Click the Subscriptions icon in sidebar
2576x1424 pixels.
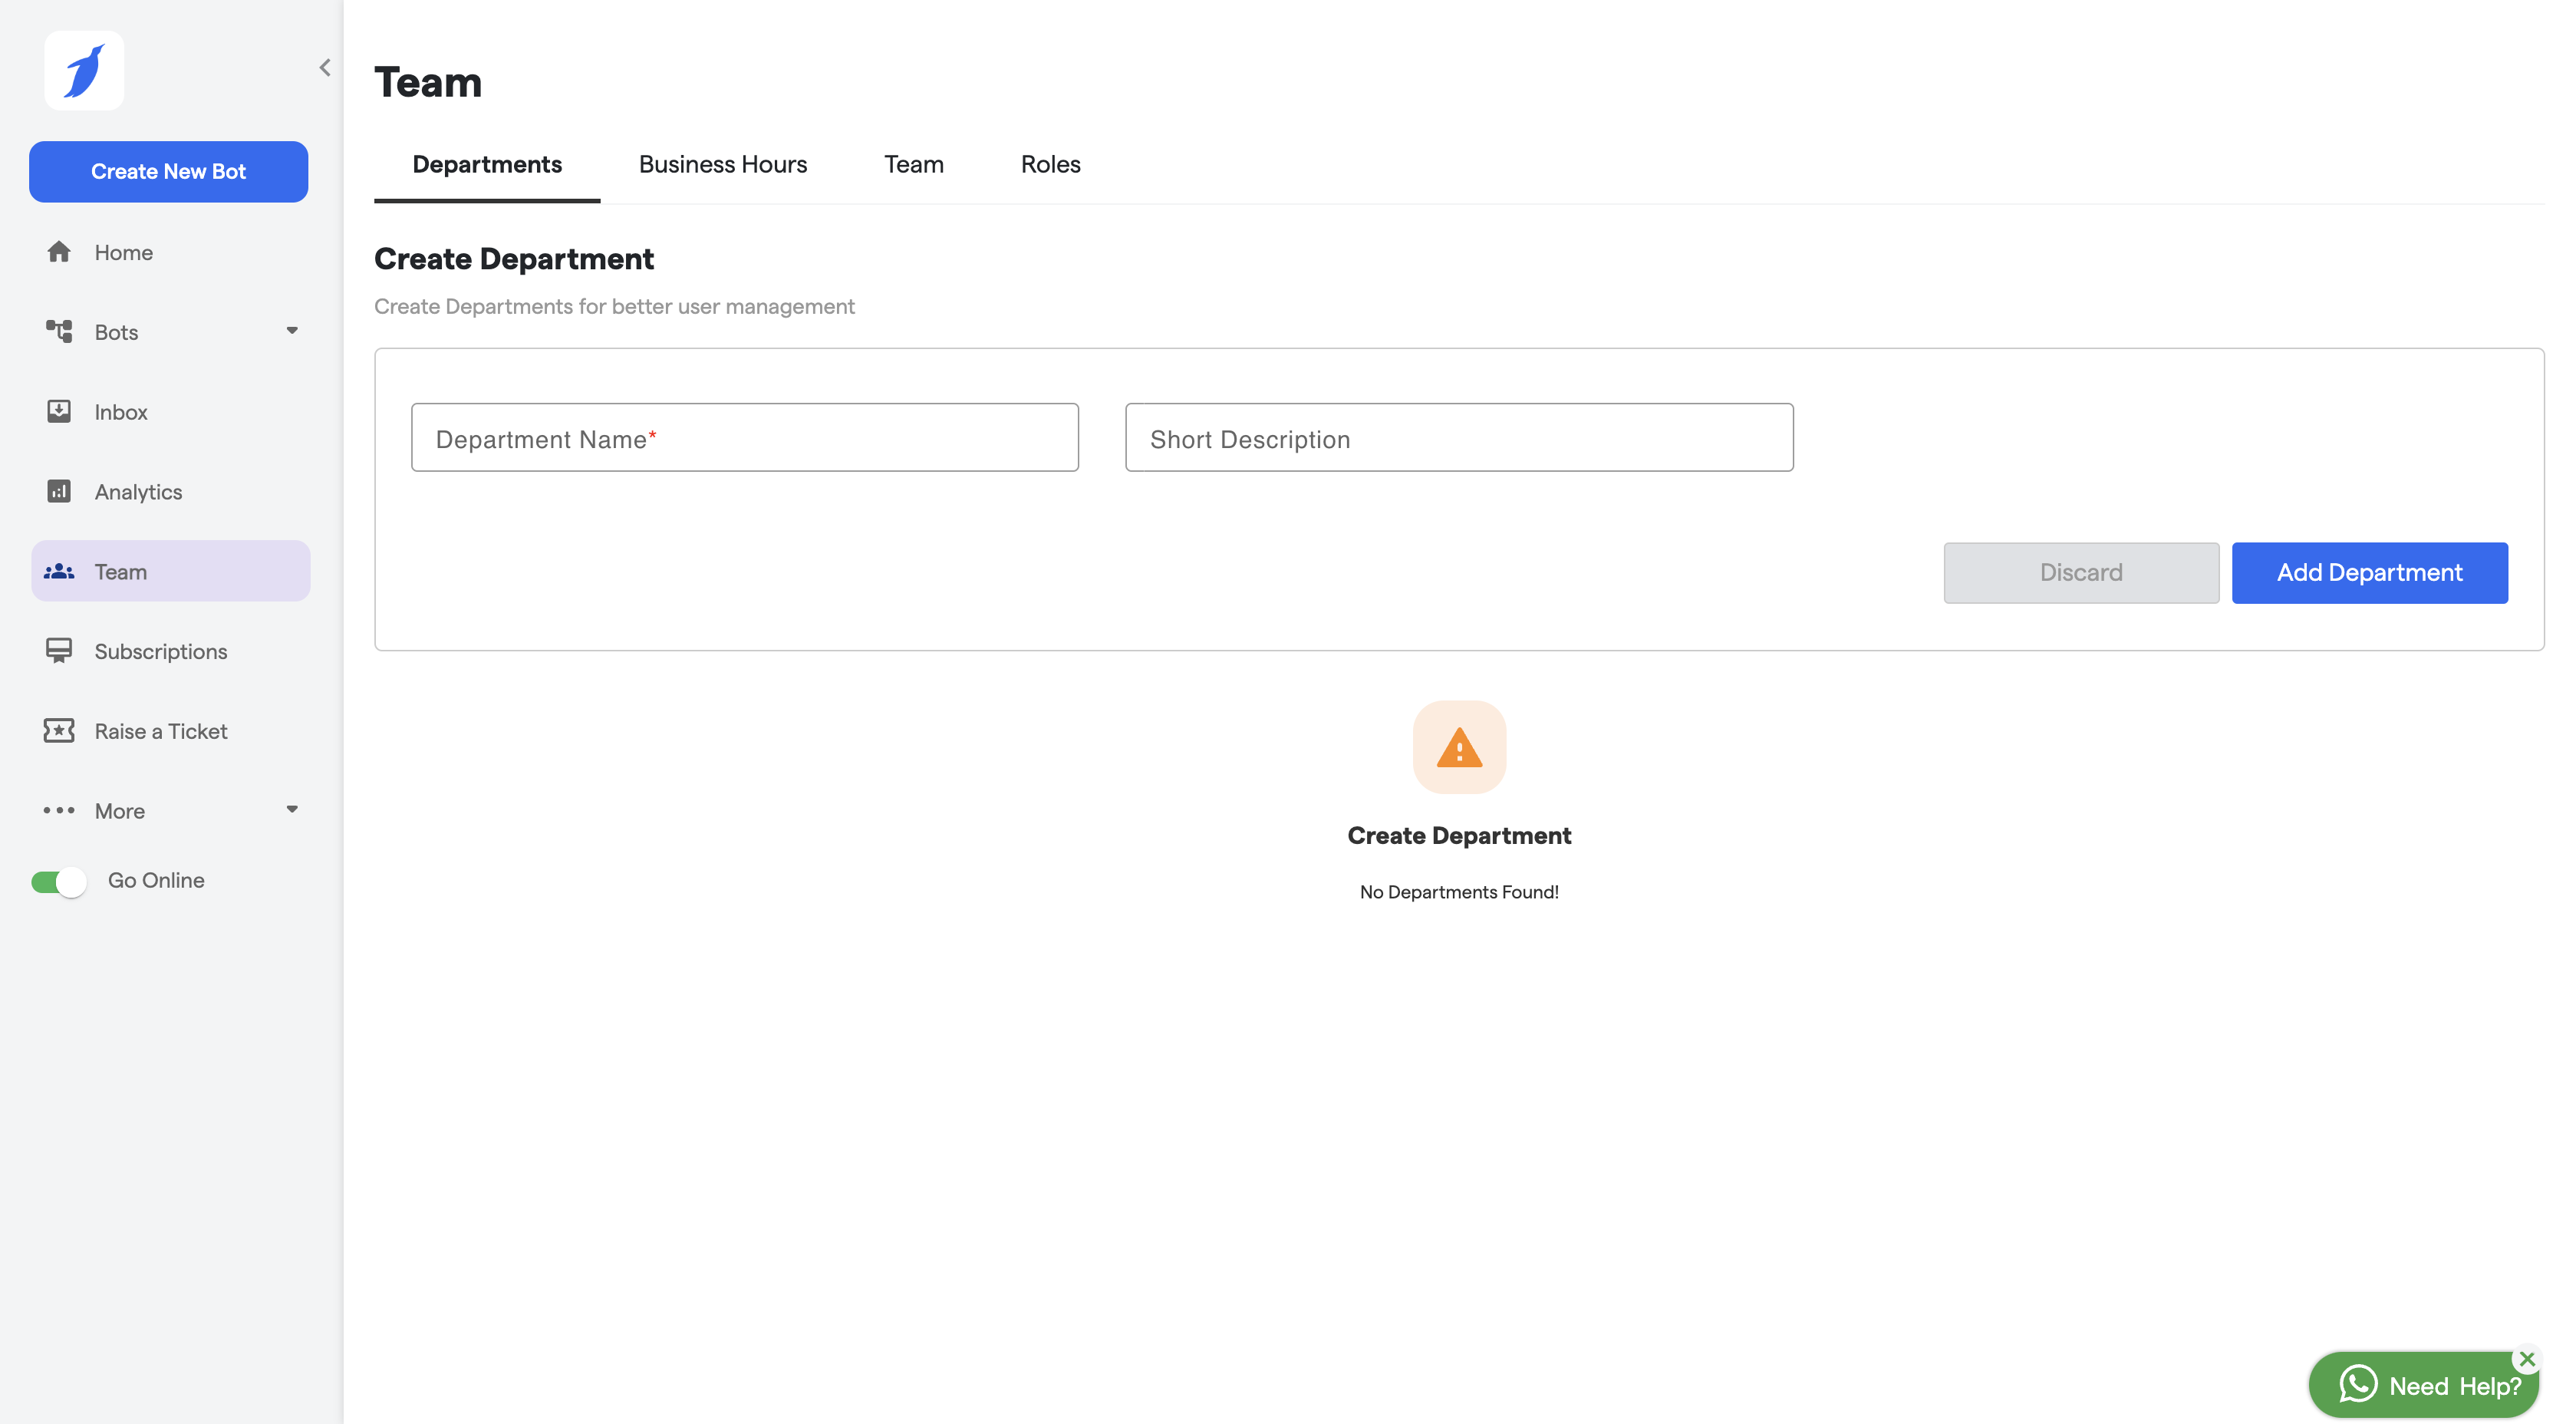59,651
